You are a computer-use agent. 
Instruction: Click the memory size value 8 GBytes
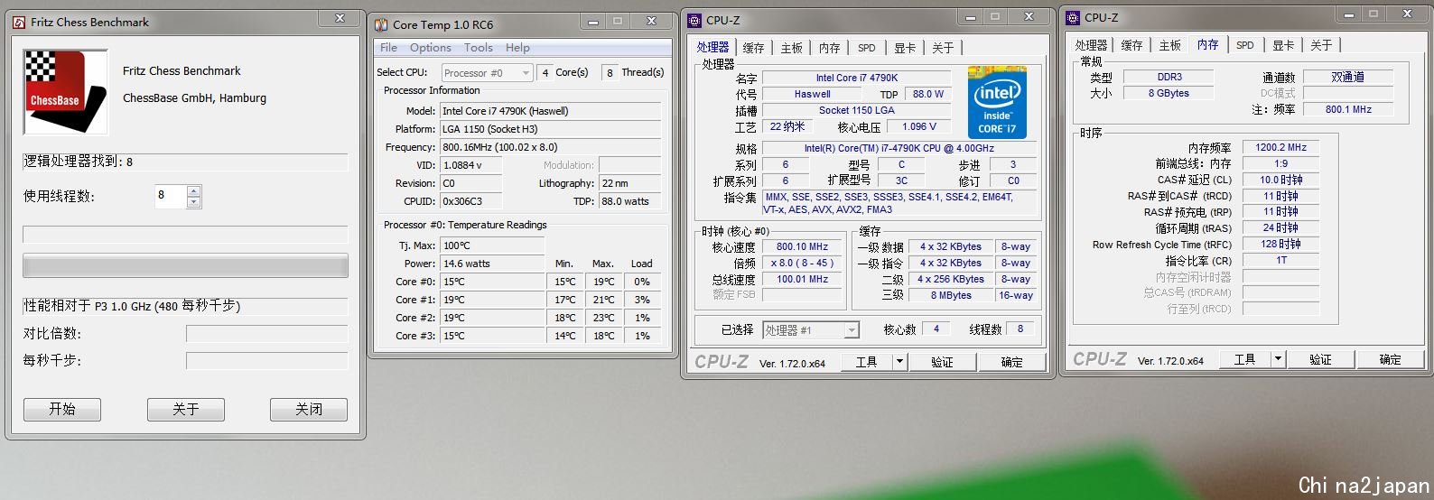point(1169,93)
